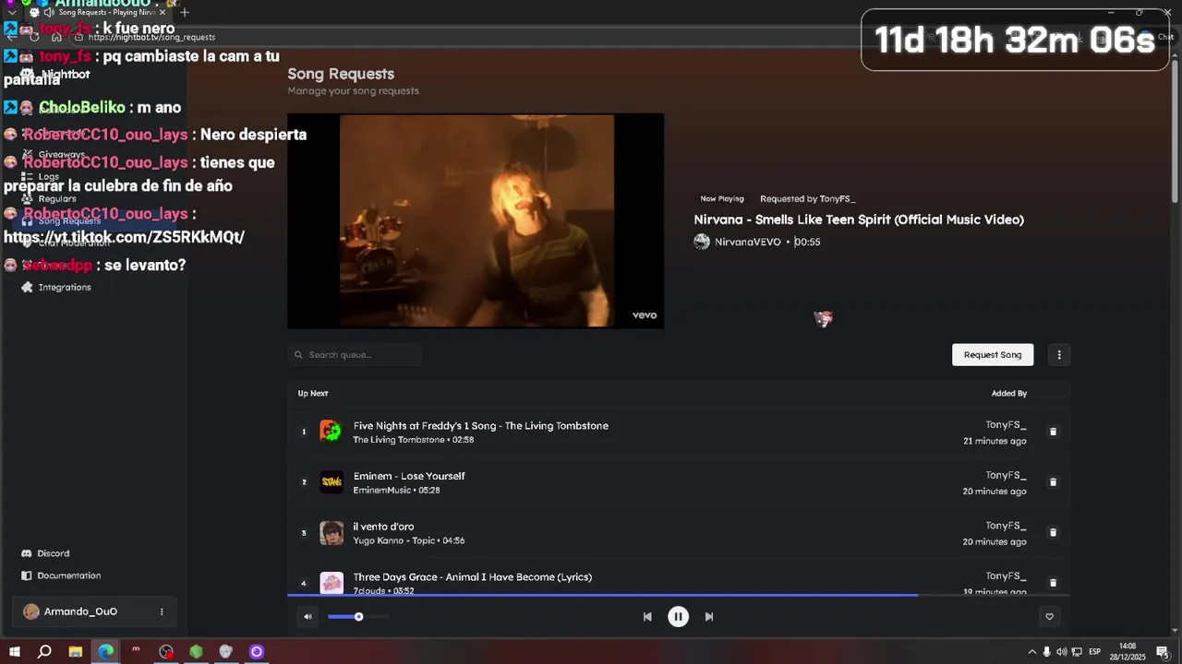This screenshot has height=664, width=1182.
Task: Select il vento d'oro song title
Action: [383, 527]
